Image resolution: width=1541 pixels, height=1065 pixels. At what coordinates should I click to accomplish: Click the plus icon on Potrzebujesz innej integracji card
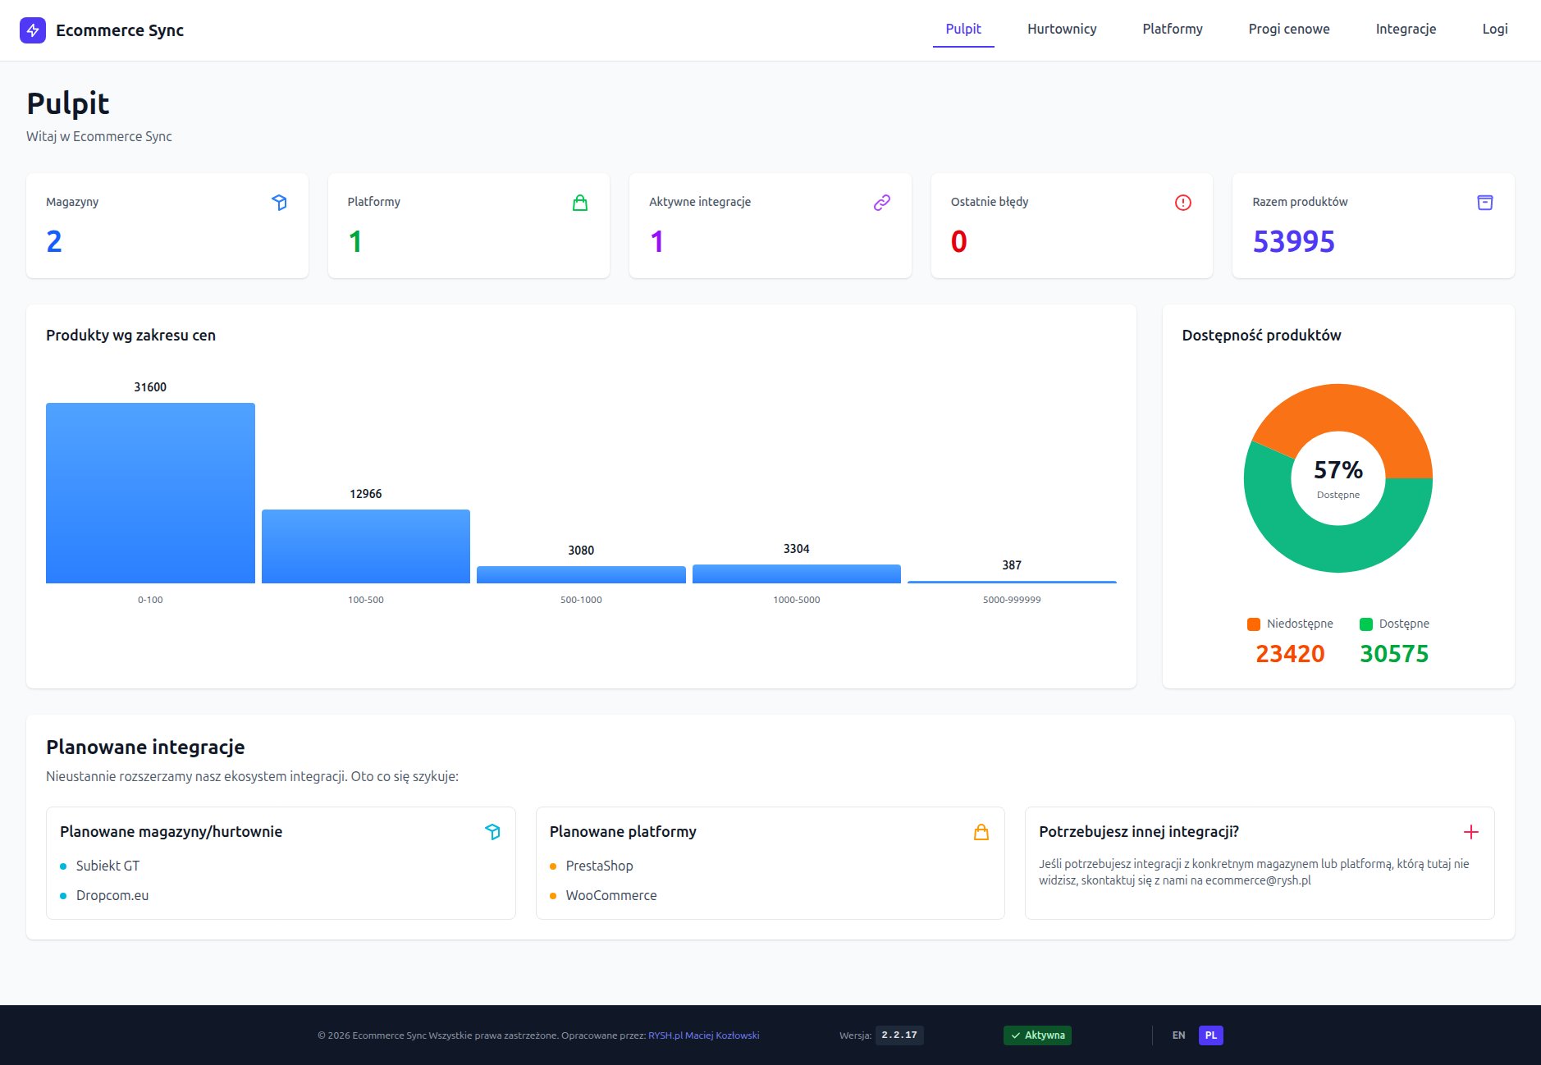click(1472, 832)
